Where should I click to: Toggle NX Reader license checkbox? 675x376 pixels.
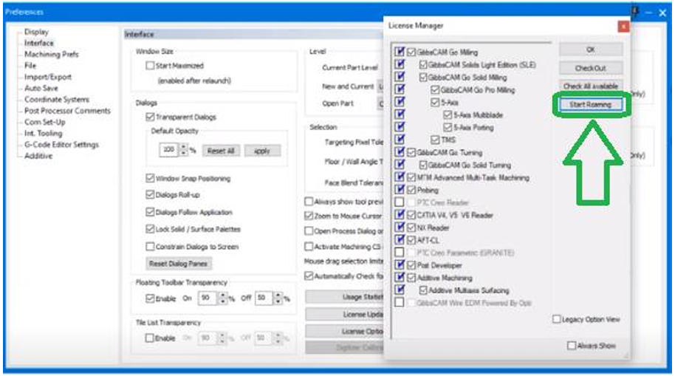411,228
